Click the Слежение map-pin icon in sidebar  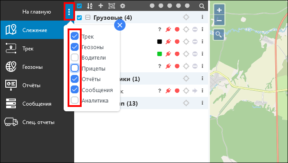click(x=11, y=30)
